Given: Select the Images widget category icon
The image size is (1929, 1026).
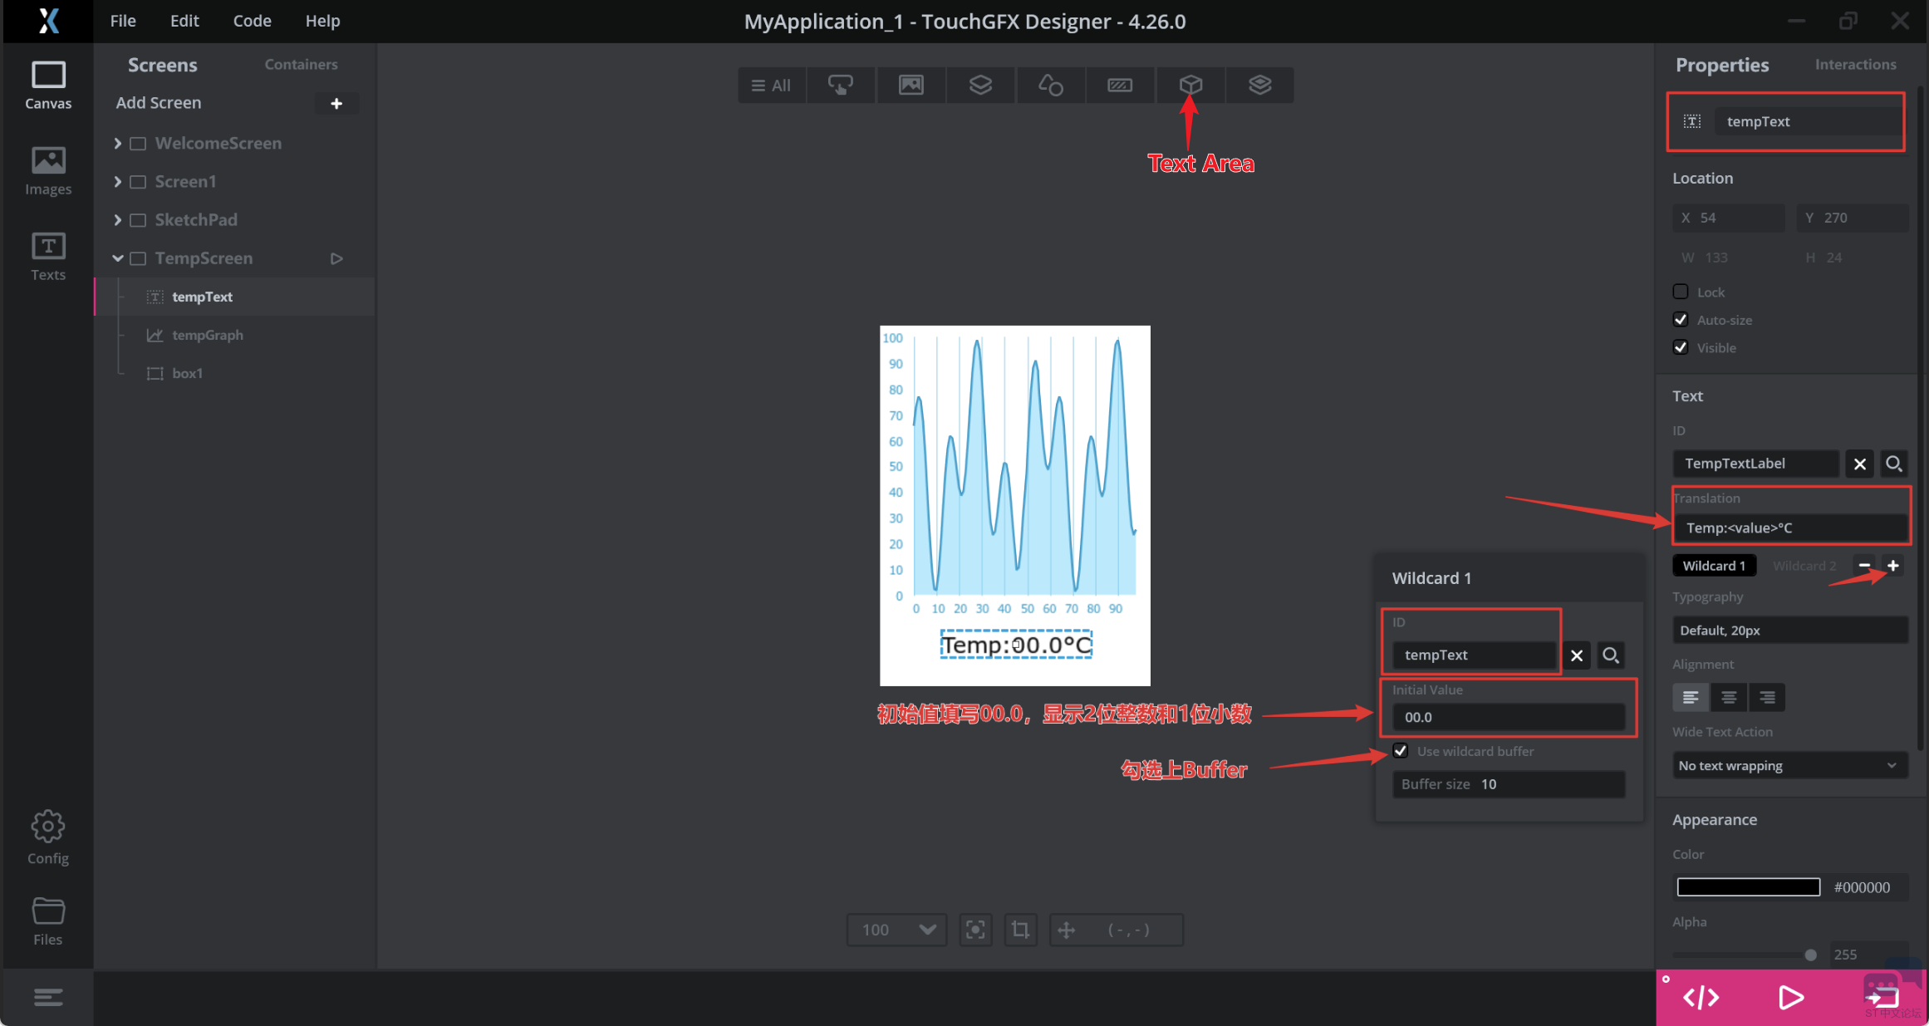Looking at the screenshot, I should point(911,85).
